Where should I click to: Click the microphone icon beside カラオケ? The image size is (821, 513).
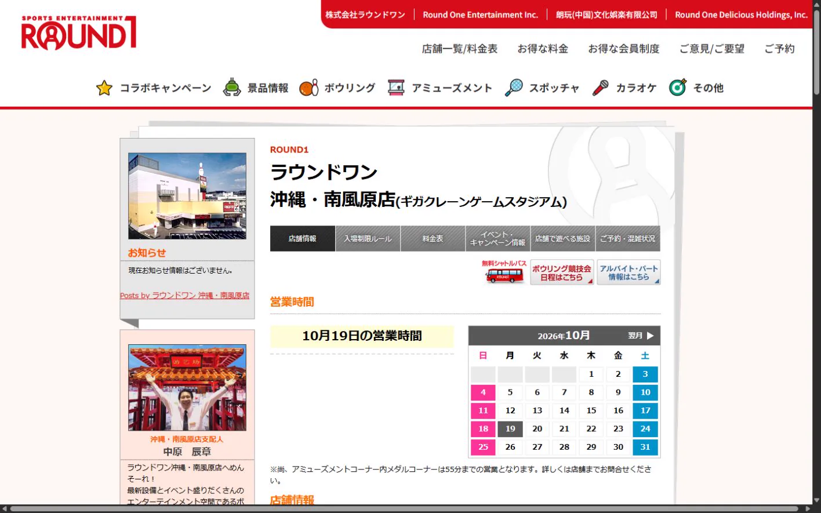tap(601, 88)
